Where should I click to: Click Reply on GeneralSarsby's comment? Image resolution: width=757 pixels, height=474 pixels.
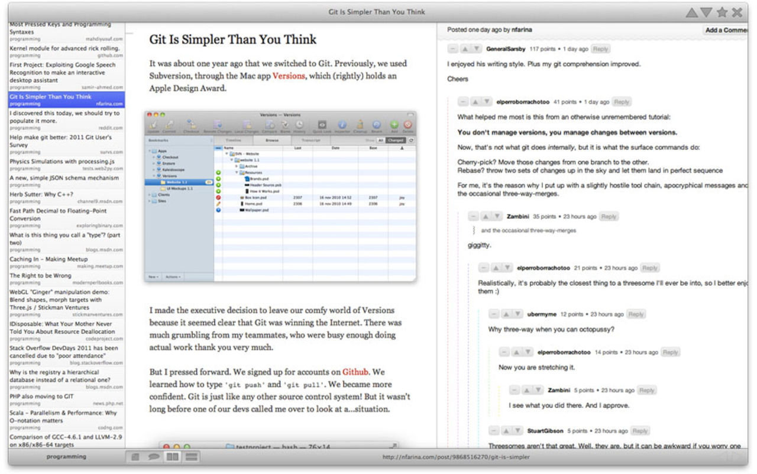pyautogui.click(x=600, y=49)
